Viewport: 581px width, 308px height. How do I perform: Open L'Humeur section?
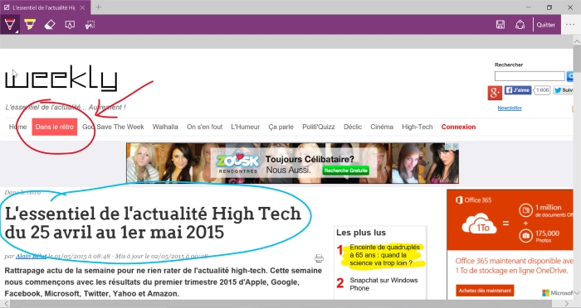click(246, 127)
